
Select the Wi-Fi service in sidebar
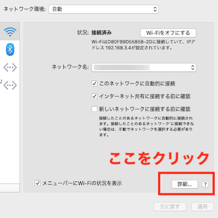click(10, 32)
